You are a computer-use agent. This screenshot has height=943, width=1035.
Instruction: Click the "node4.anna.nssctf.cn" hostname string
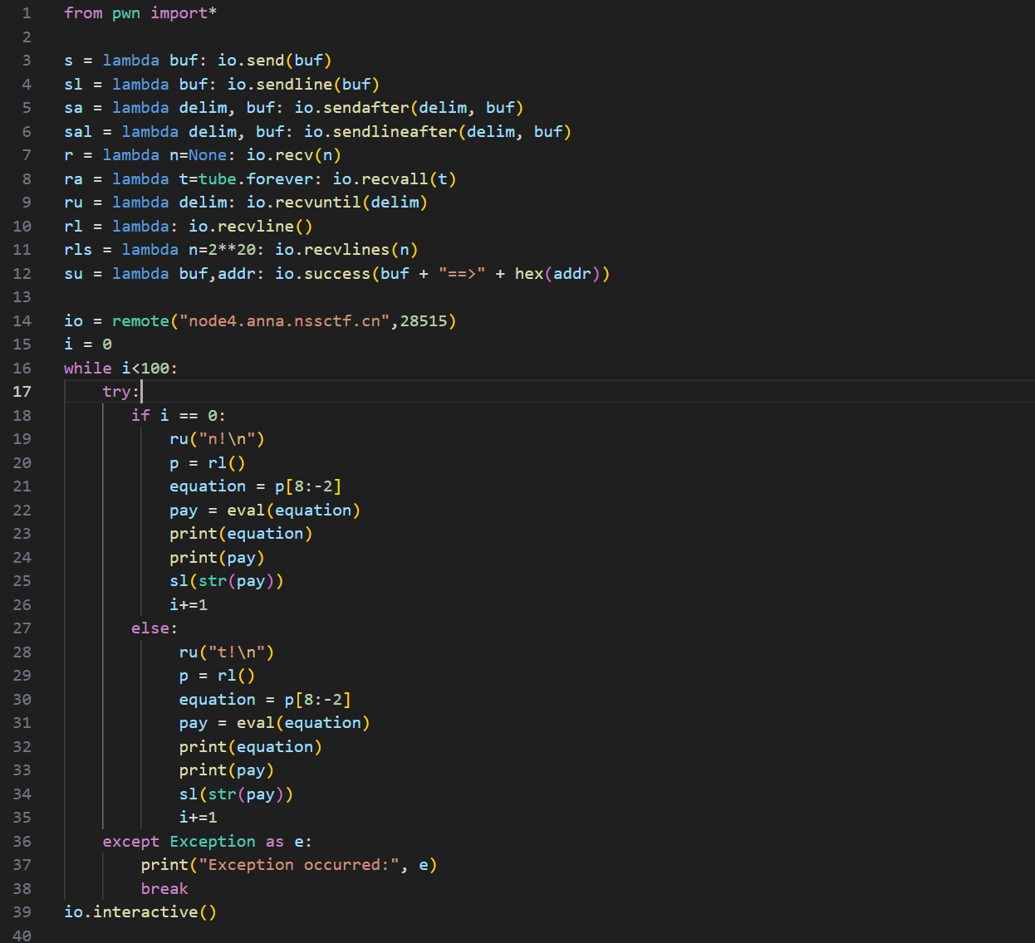tap(285, 321)
